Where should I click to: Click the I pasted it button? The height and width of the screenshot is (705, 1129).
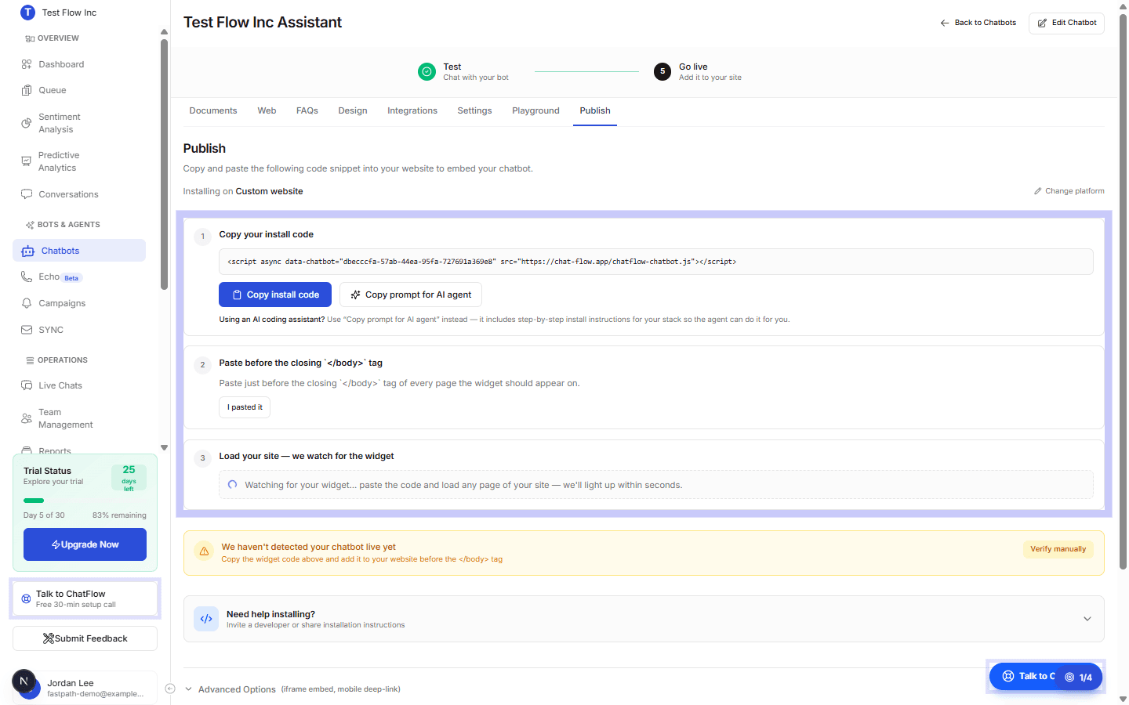click(245, 407)
